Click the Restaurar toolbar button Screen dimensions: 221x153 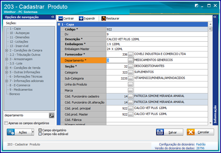coord(110,18)
